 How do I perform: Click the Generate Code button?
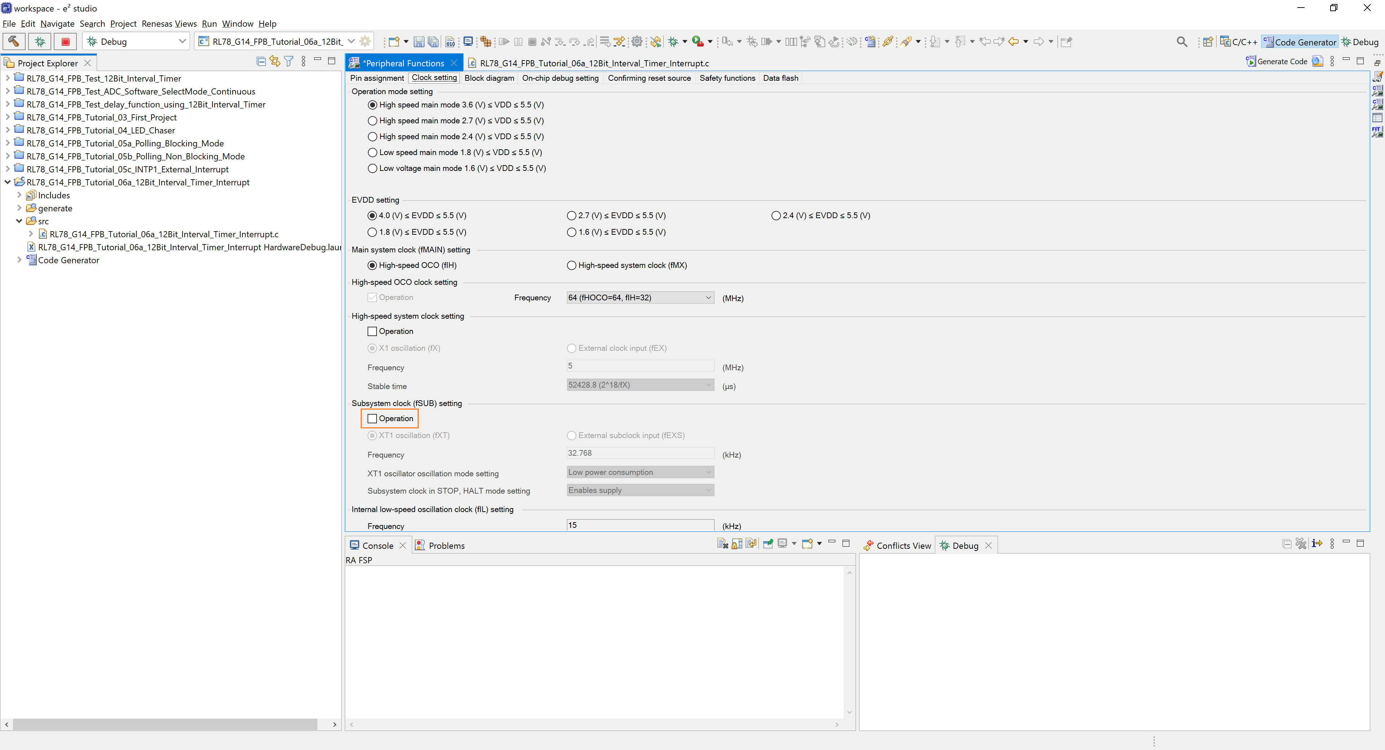pyautogui.click(x=1277, y=61)
